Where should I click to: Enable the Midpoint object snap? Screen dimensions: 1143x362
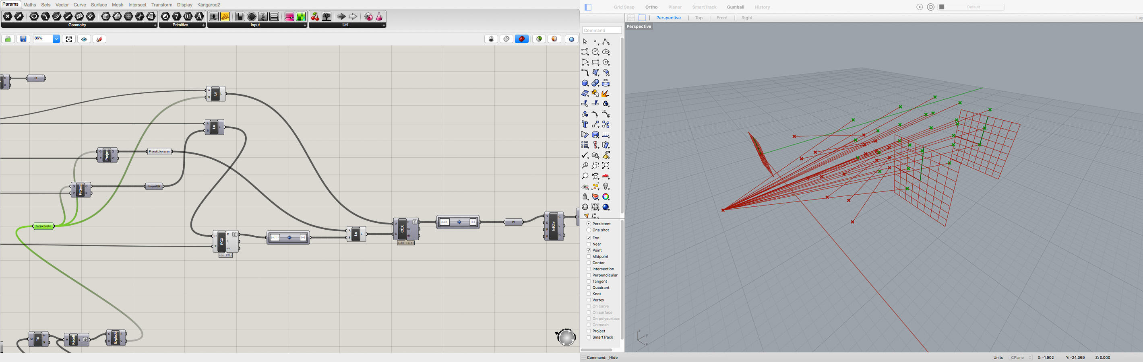click(588, 257)
